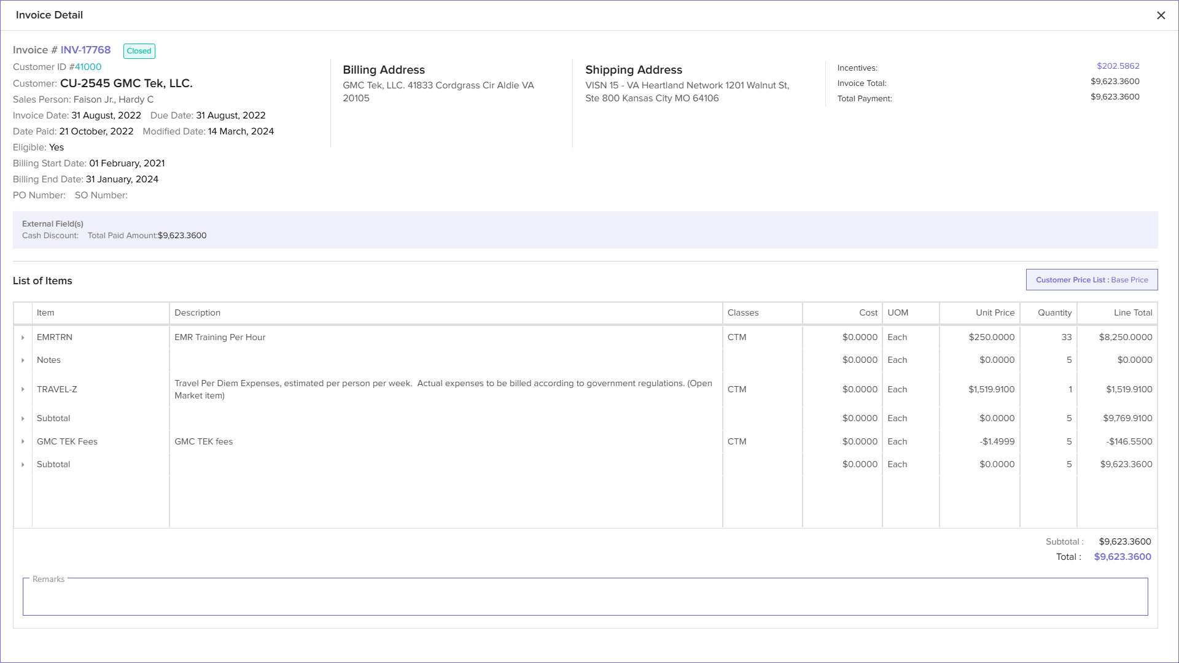Click inside the Remarks text field
The width and height of the screenshot is (1179, 663).
585,597
